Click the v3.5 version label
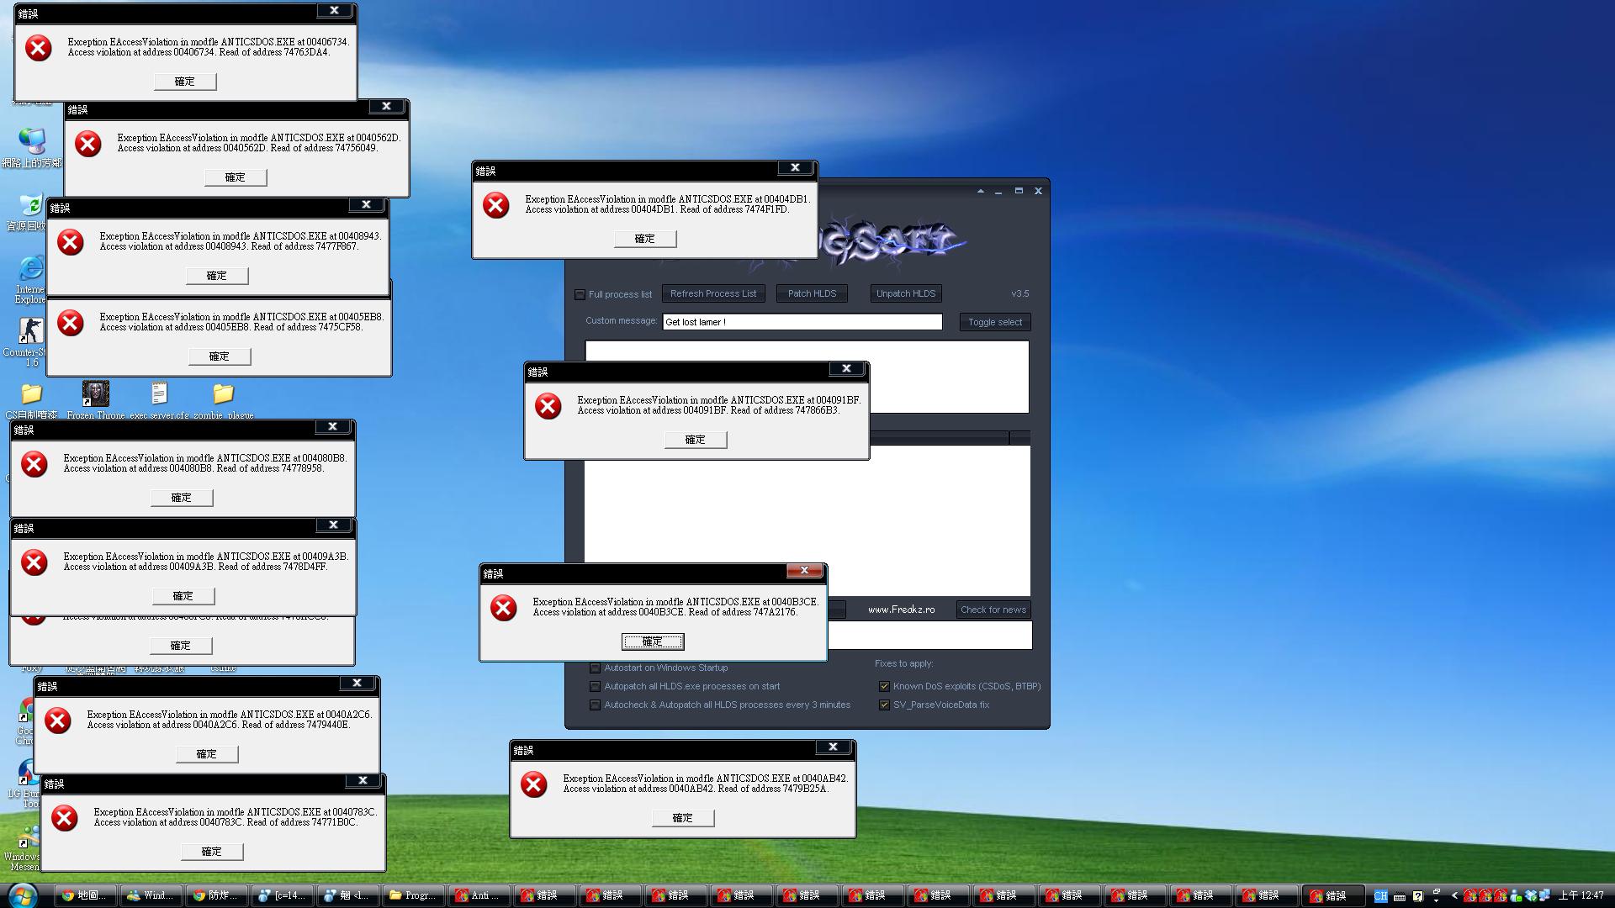This screenshot has height=908, width=1615. coord(1019,293)
